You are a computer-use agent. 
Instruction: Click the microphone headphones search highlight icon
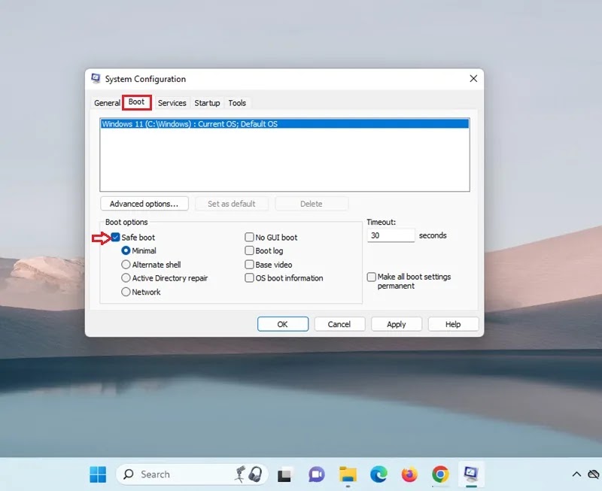coord(249,474)
